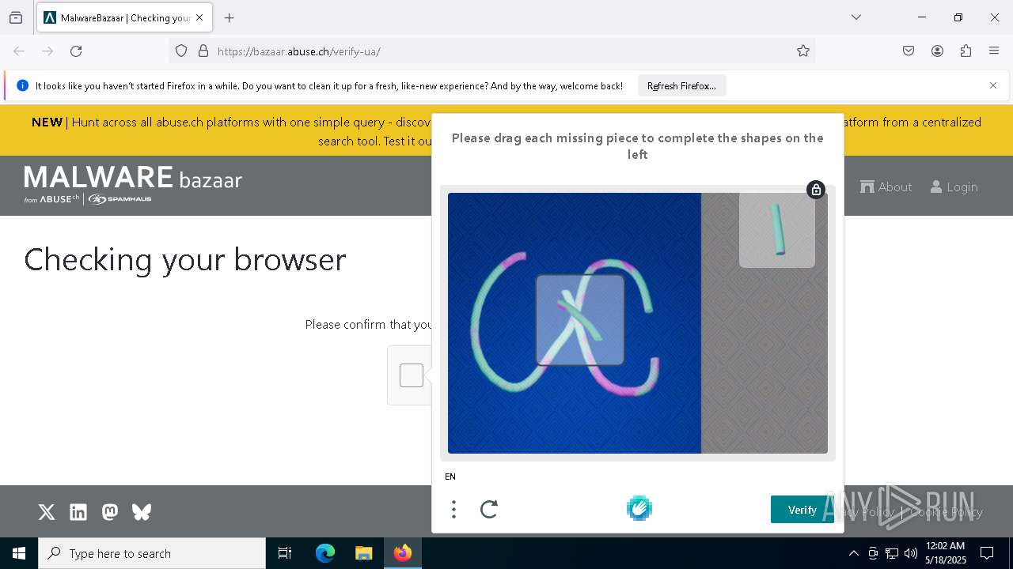
Task: Refresh the captcha challenge
Action: click(489, 509)
